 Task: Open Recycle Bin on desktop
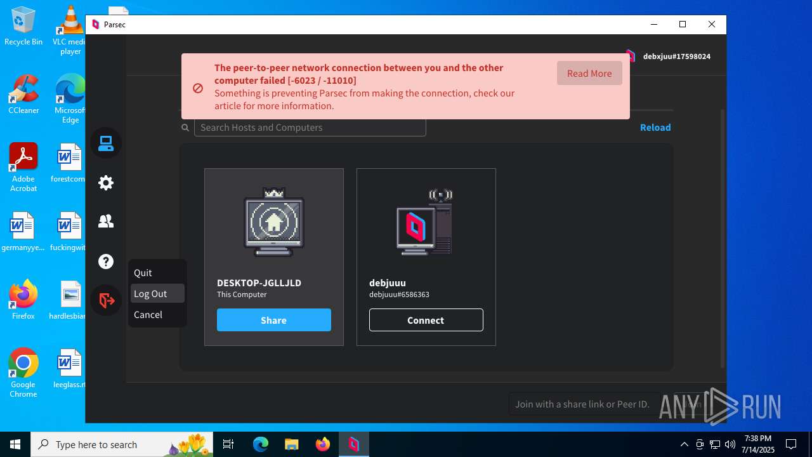click(x=23, y=26)
